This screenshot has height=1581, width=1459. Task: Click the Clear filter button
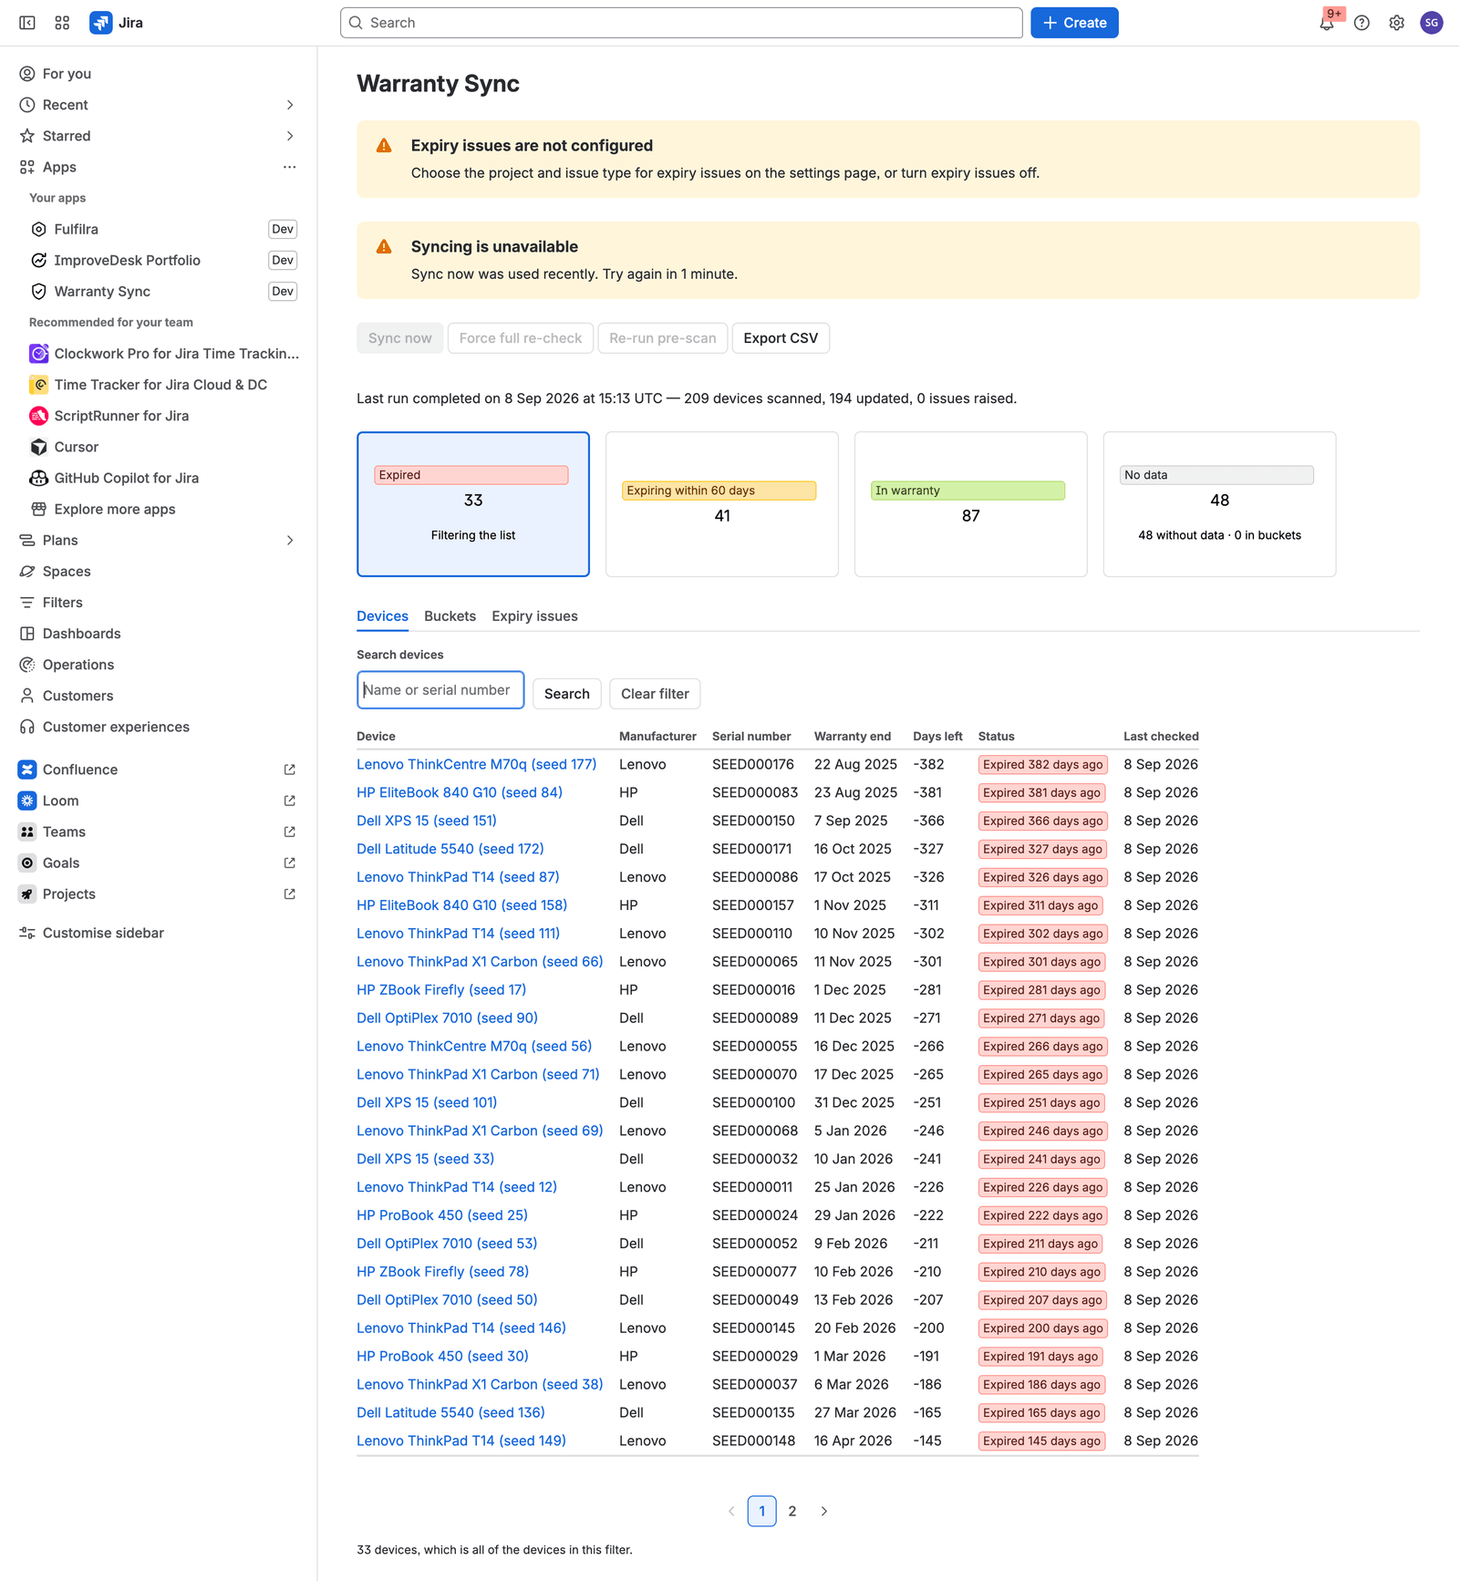pyautogui.click(x=655, y=694)
